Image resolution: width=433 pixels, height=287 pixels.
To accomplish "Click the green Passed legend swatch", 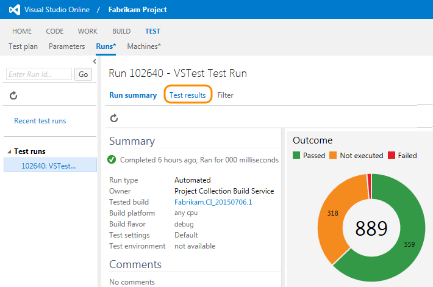I will 296,156.
